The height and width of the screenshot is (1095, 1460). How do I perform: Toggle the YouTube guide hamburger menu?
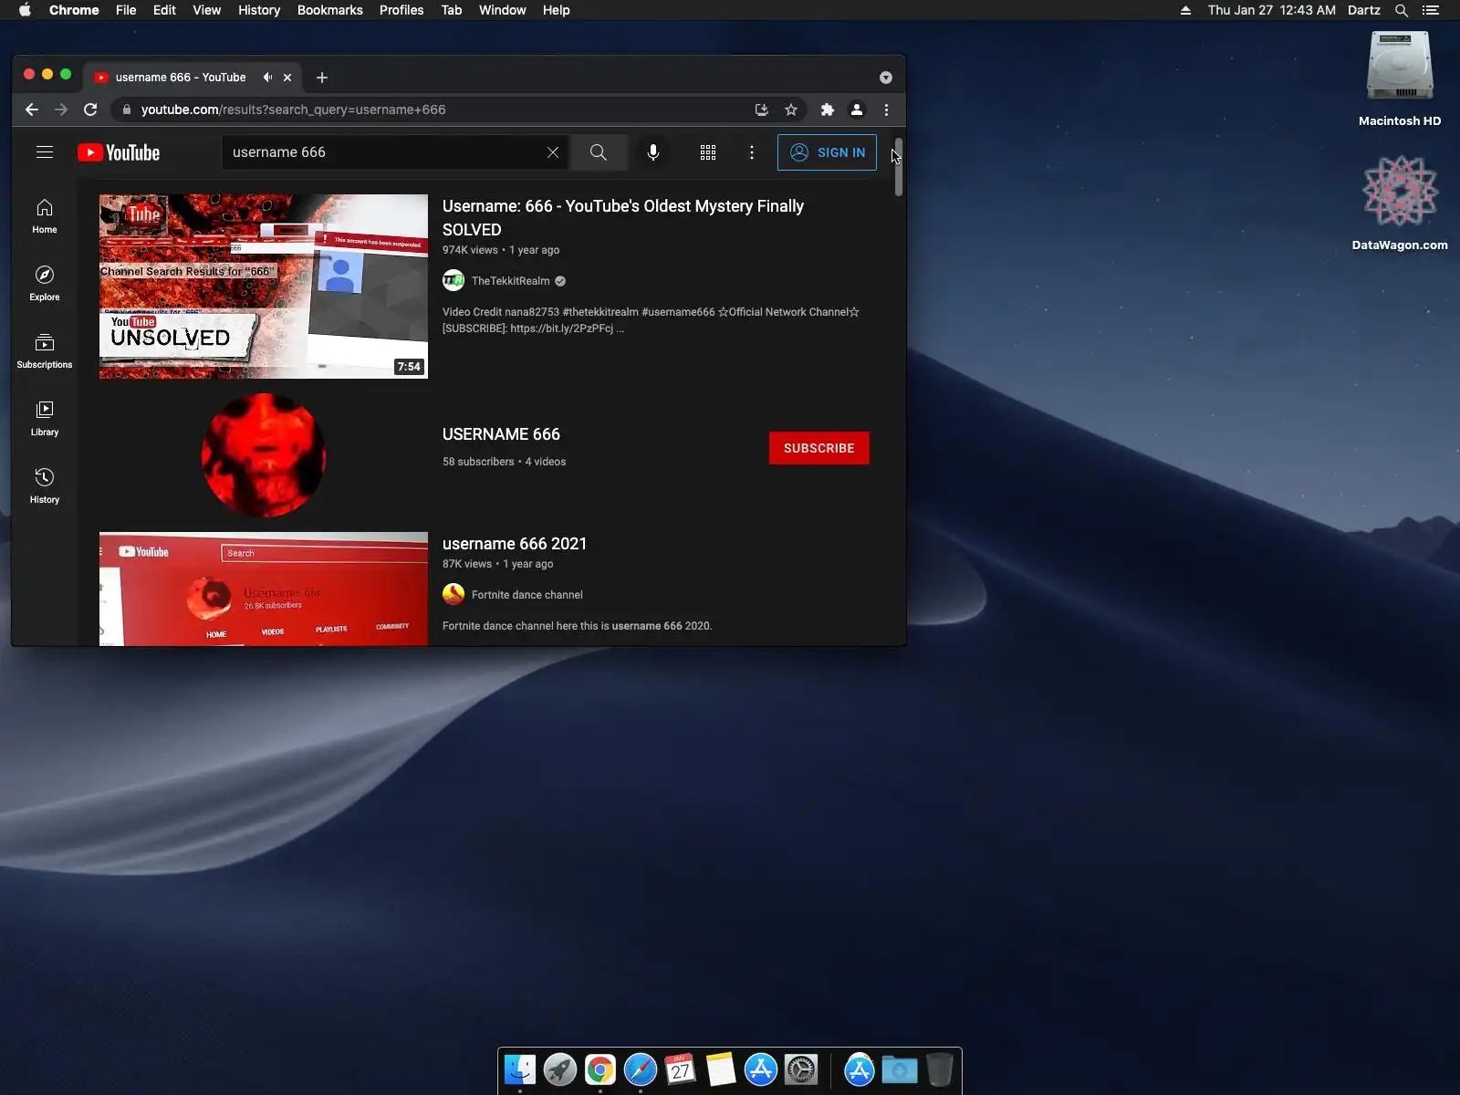(45, 152)
